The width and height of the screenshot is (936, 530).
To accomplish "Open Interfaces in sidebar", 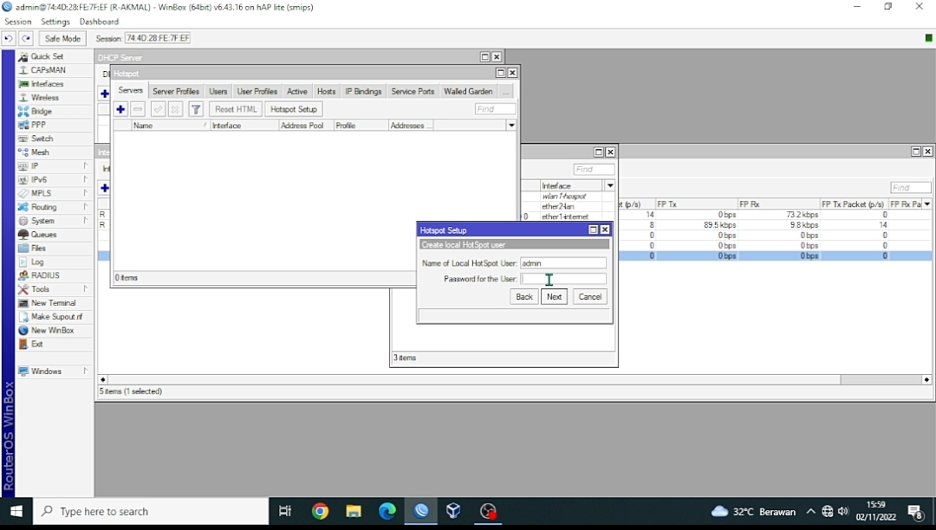I will pos(47,83).
